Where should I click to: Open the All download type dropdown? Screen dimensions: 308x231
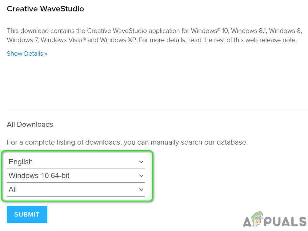click(x=76, y=189)
